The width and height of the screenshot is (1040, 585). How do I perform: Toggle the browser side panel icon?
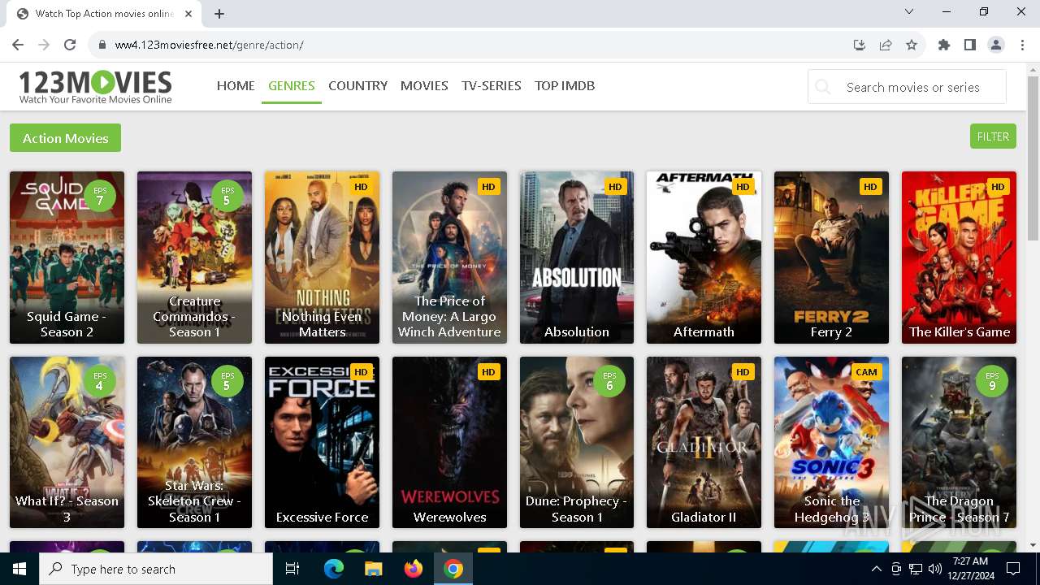970,45
